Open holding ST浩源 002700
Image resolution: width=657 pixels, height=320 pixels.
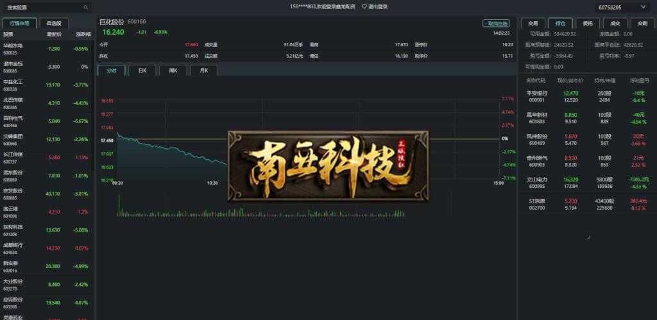588,205
